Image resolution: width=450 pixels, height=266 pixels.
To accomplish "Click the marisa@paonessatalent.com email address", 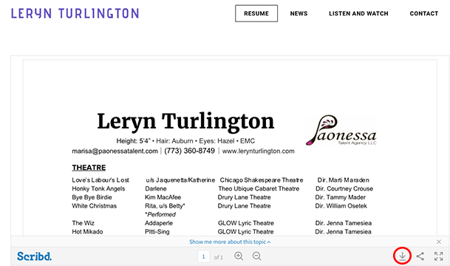I will [115, 151].
